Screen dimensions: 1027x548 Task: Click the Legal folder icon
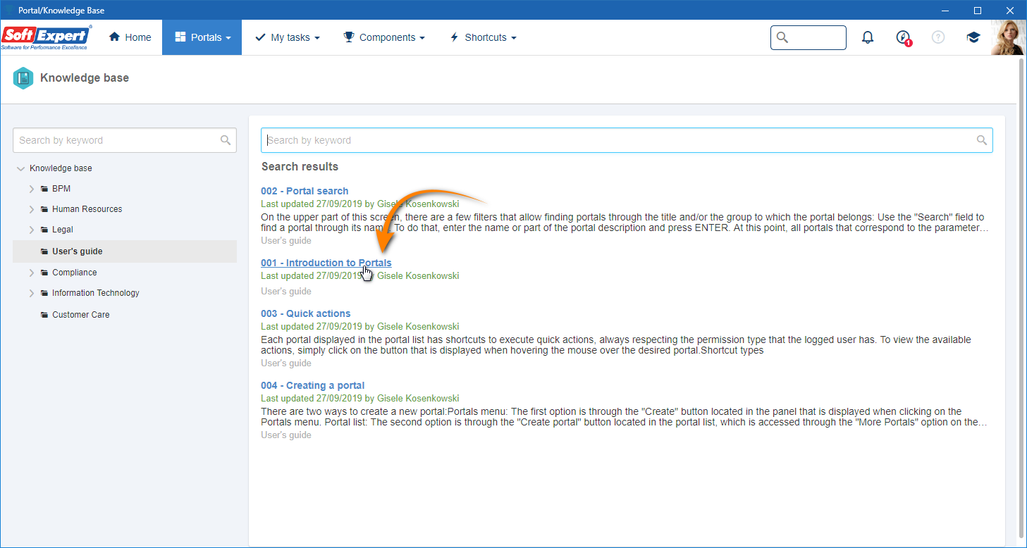pos(44,230)
